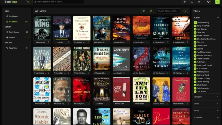Open the A Congregation of Jackals cover
This screenshot has width=222, height=125.
tap(142, 28)
